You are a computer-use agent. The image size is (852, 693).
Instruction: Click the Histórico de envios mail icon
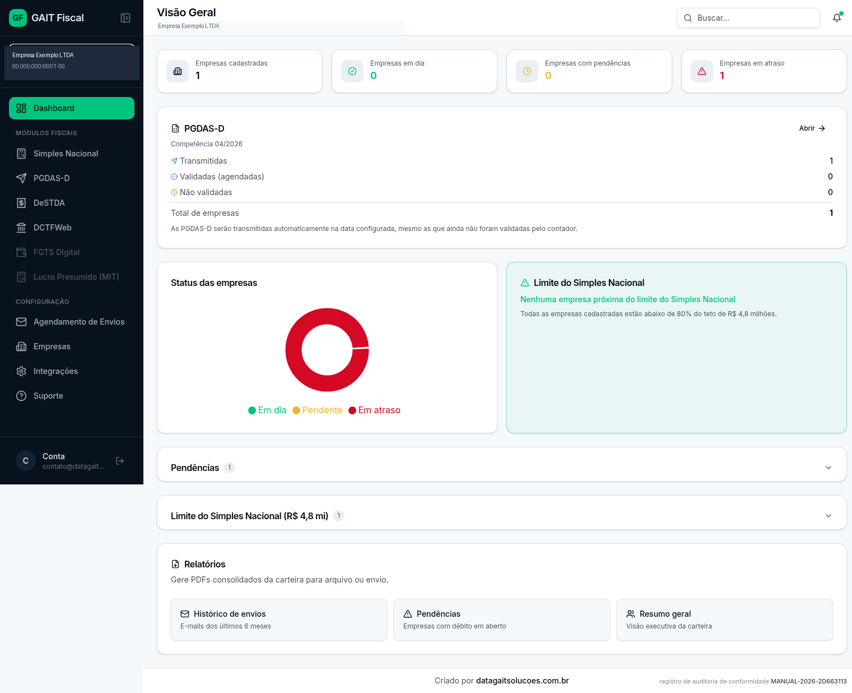coord(185,614)
